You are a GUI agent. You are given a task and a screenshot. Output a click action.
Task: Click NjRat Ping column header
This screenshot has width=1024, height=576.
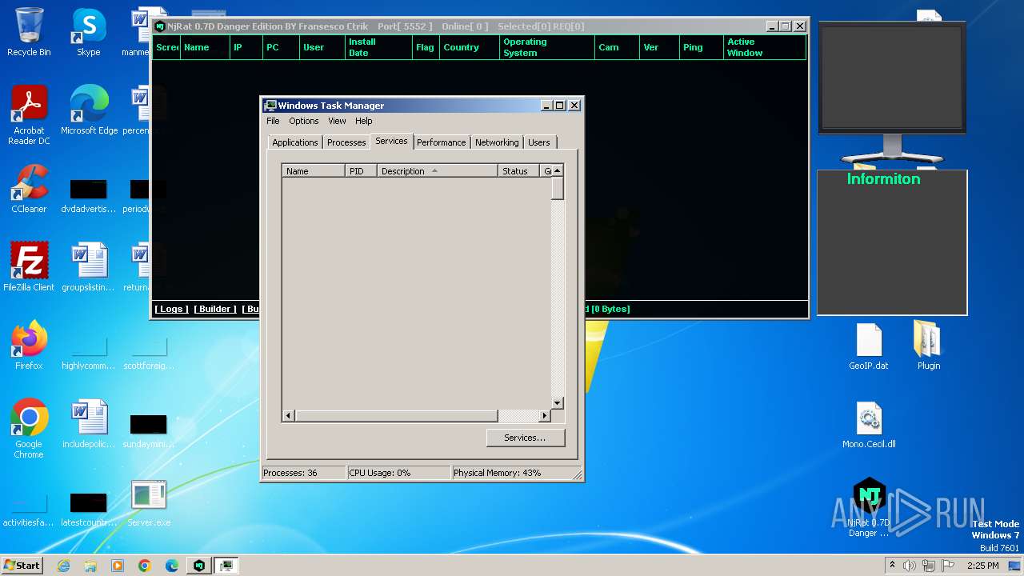701,47
